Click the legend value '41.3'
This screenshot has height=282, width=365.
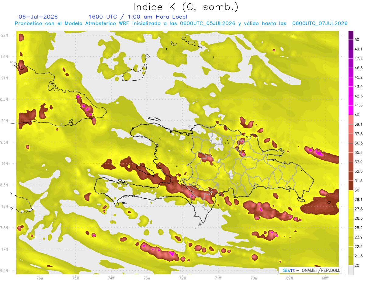pyautogui.click(x=358, y=106)
